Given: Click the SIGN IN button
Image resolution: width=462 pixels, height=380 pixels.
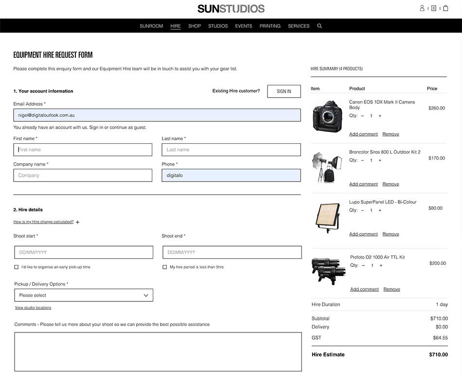Looking at the screenshot, I should coord(284,91).
